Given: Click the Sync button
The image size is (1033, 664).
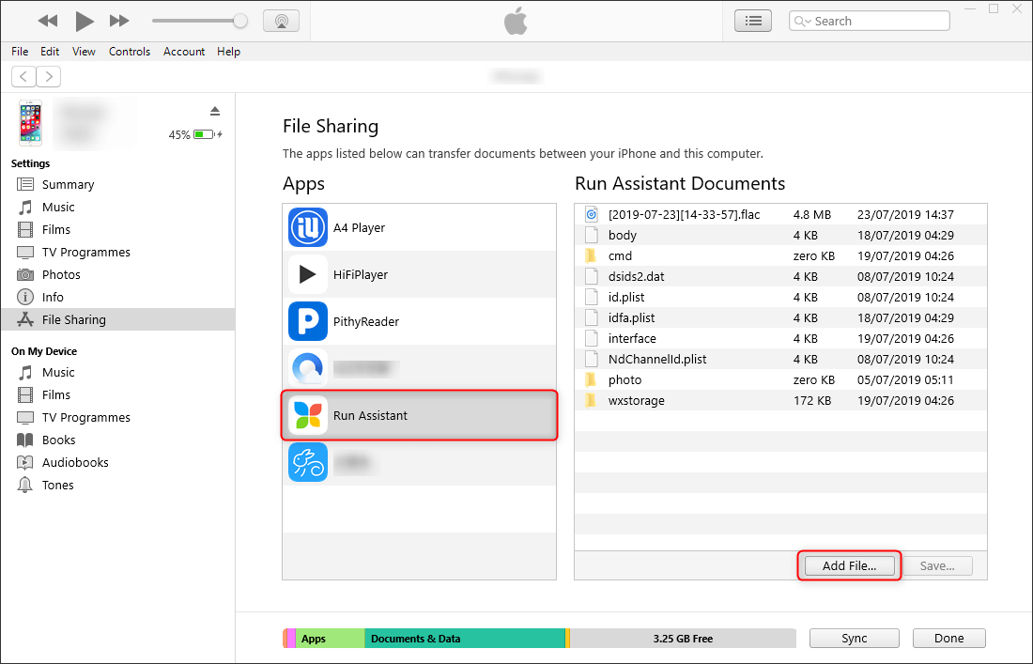Looking at the screenshot, I should pyautogui.click(x=854, y=639).
